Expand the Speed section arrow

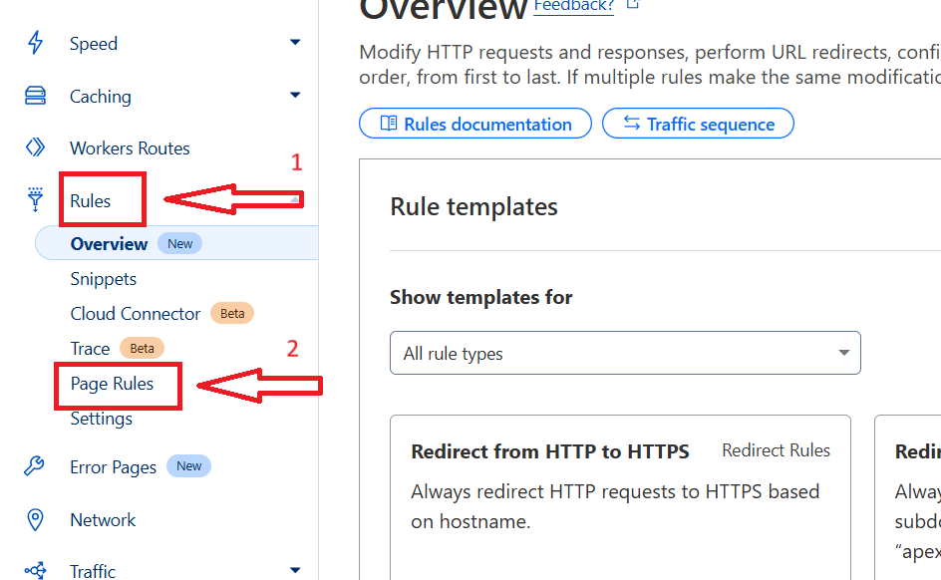295,43
